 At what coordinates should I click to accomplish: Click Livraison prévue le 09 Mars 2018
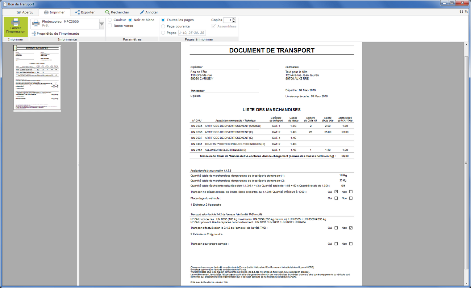(307, 96)
